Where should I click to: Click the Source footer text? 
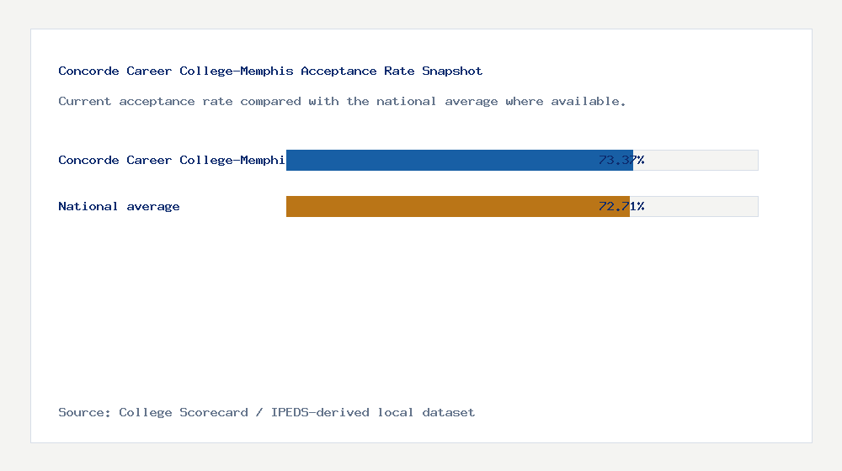click(266, 412)
